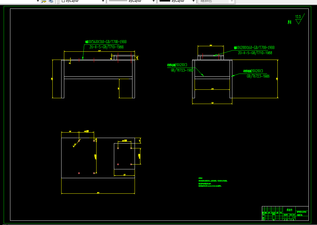Click Make Object's Layer Current icon
The height and width of the screenshot is (225, 317).
(x=44, y=1)
